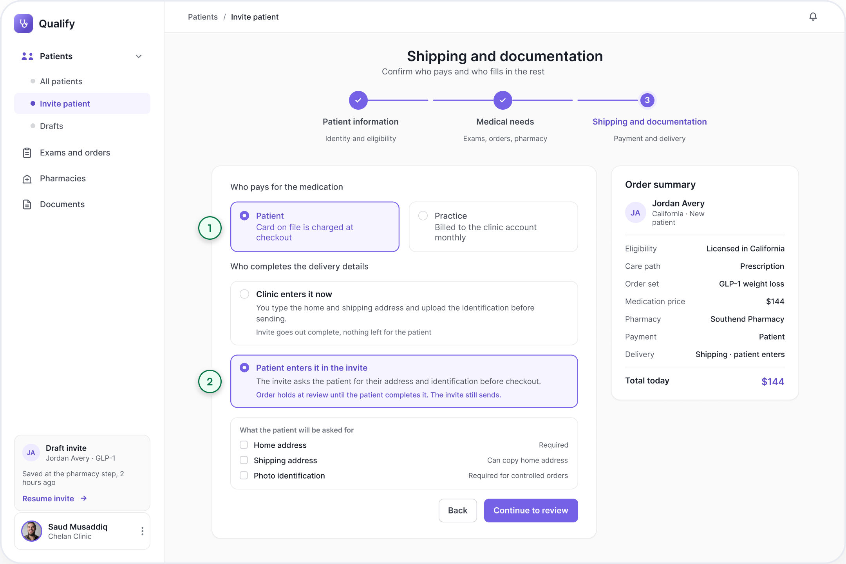
Task: Click the Back button
Action: tap(457, 510)
